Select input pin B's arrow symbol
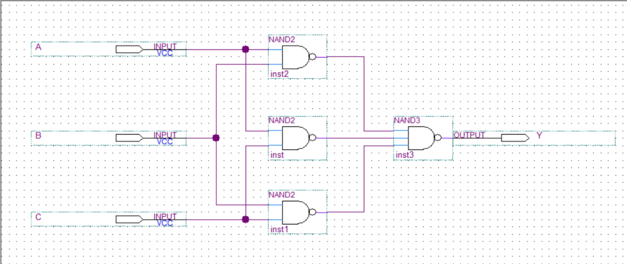 pyautogui.click(x=128, y=138)
